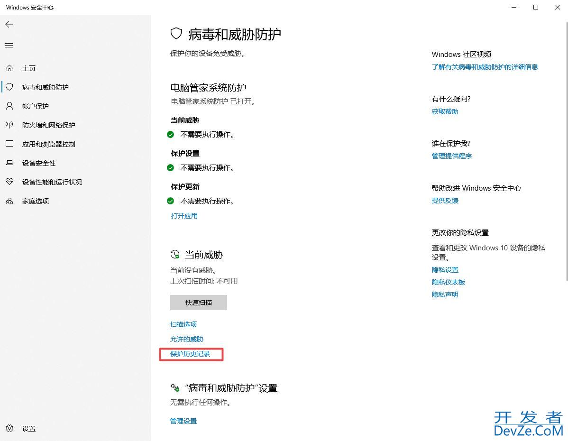Click the clock-refresh icon beside 当前威胁 heading

point(175,254)
